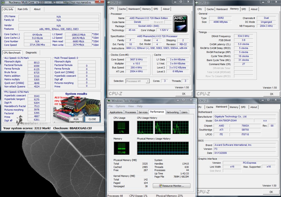Click Physical Memory Usage History graph
The width and height of the screenshot is (281, 197).
(x=163, y=148)
